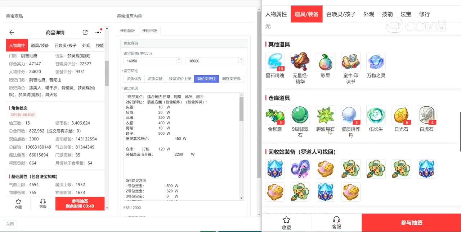The image size is (461, 232).
Task: Click the share icon beside 商品详情
Action: 85,33
